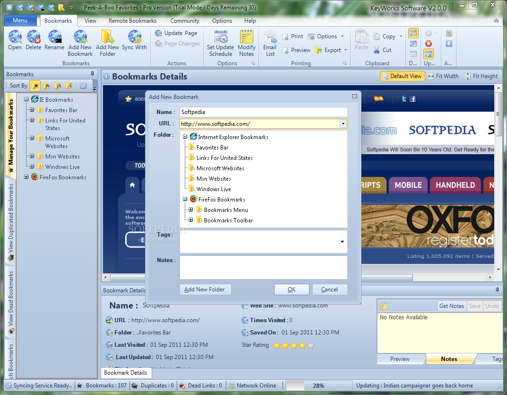507x395 pixels.
Task: Expand Msn Websites in the left panel
Action: [32, 156]
